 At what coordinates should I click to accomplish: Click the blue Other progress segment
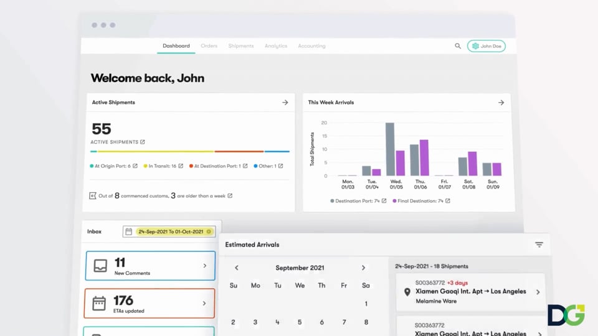(277, 152)
